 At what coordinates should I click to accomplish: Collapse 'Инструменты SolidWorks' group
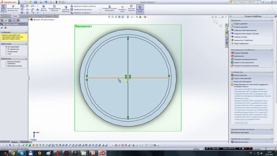[272, 50]
